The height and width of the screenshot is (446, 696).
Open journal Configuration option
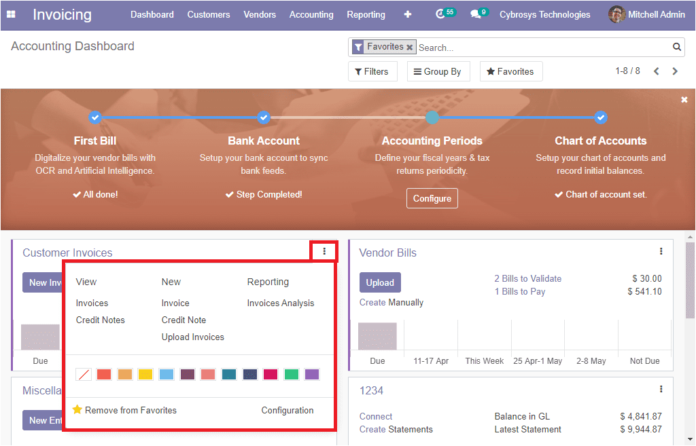click(x=288, y=411)
